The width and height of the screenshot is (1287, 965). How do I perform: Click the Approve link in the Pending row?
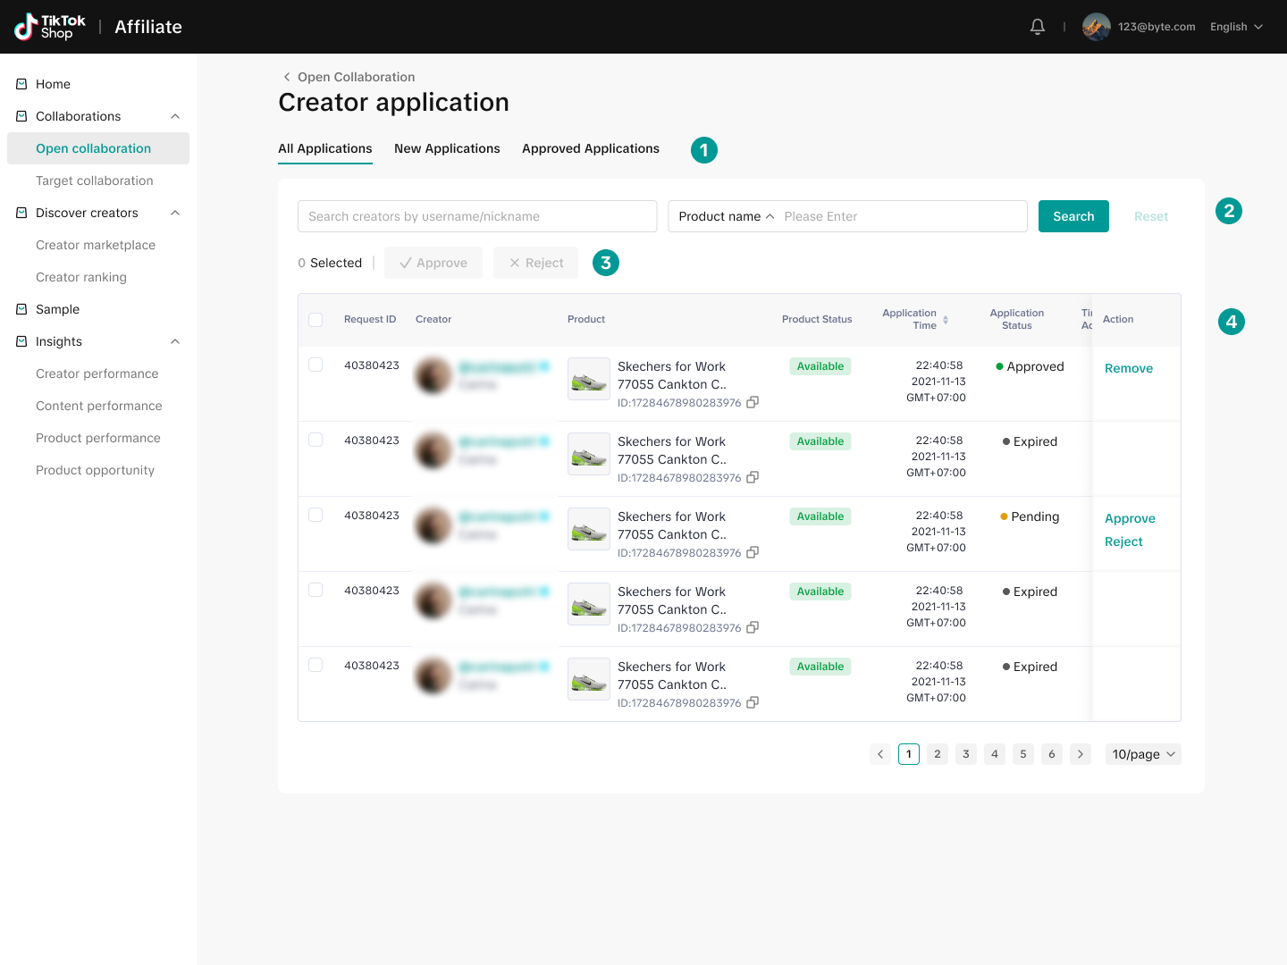1130,518
